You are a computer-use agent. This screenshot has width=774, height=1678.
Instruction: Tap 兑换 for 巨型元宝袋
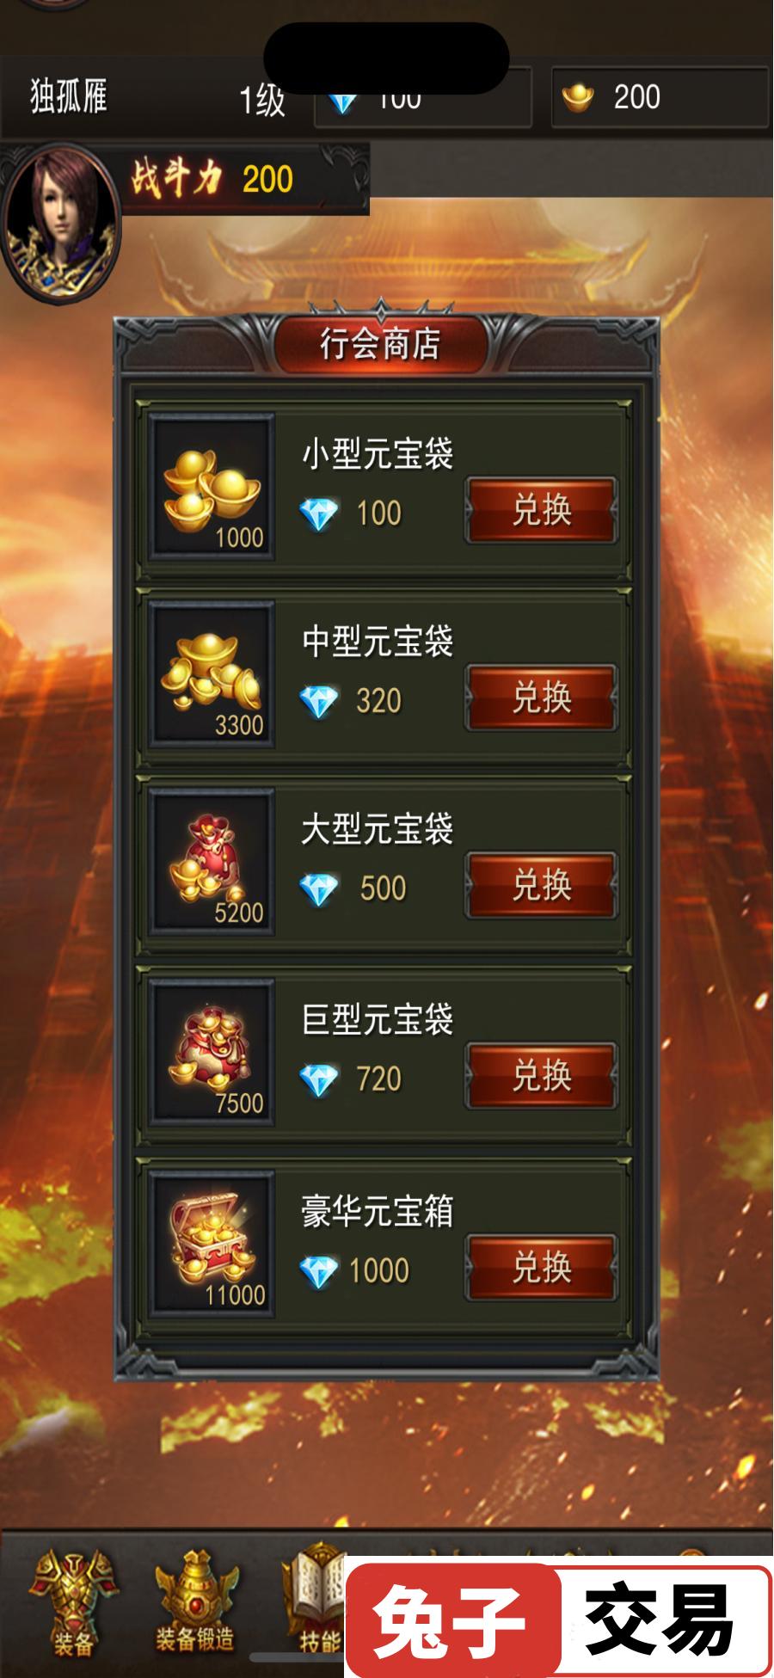[x=541, y=1076]
